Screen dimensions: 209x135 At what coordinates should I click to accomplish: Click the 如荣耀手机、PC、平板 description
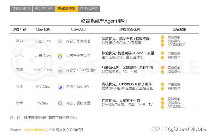(120, 72)
